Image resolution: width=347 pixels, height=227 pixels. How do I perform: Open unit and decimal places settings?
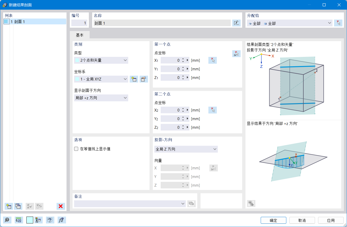click(19, 220)
